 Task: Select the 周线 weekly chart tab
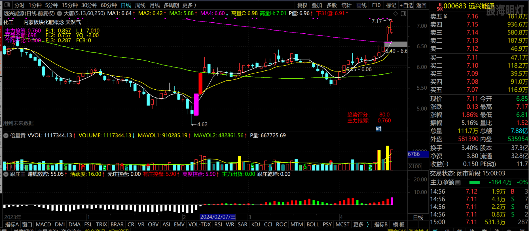coord(140,5)
